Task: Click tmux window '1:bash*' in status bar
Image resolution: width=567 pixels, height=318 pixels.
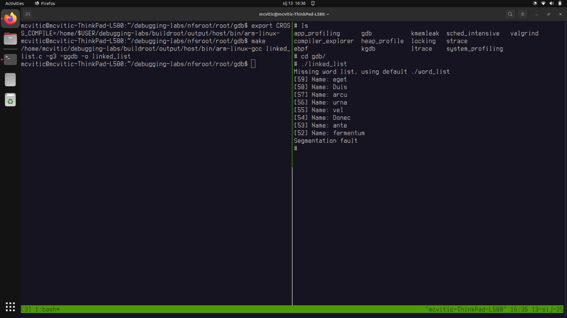Action: coord(47,309)
